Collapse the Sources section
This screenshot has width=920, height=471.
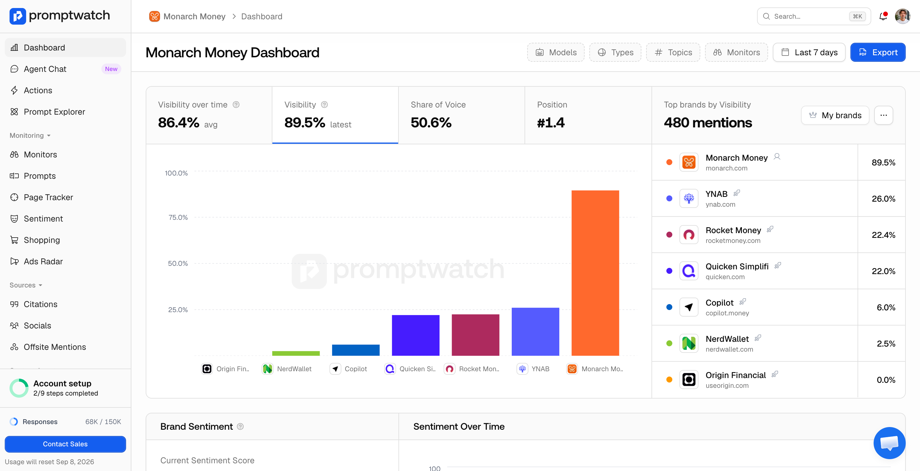click(x=26, y=285)
